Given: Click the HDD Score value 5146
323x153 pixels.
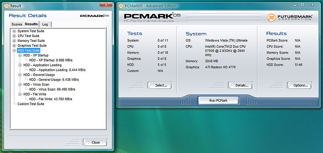Looking at the screenshot, I should point(298,65).
